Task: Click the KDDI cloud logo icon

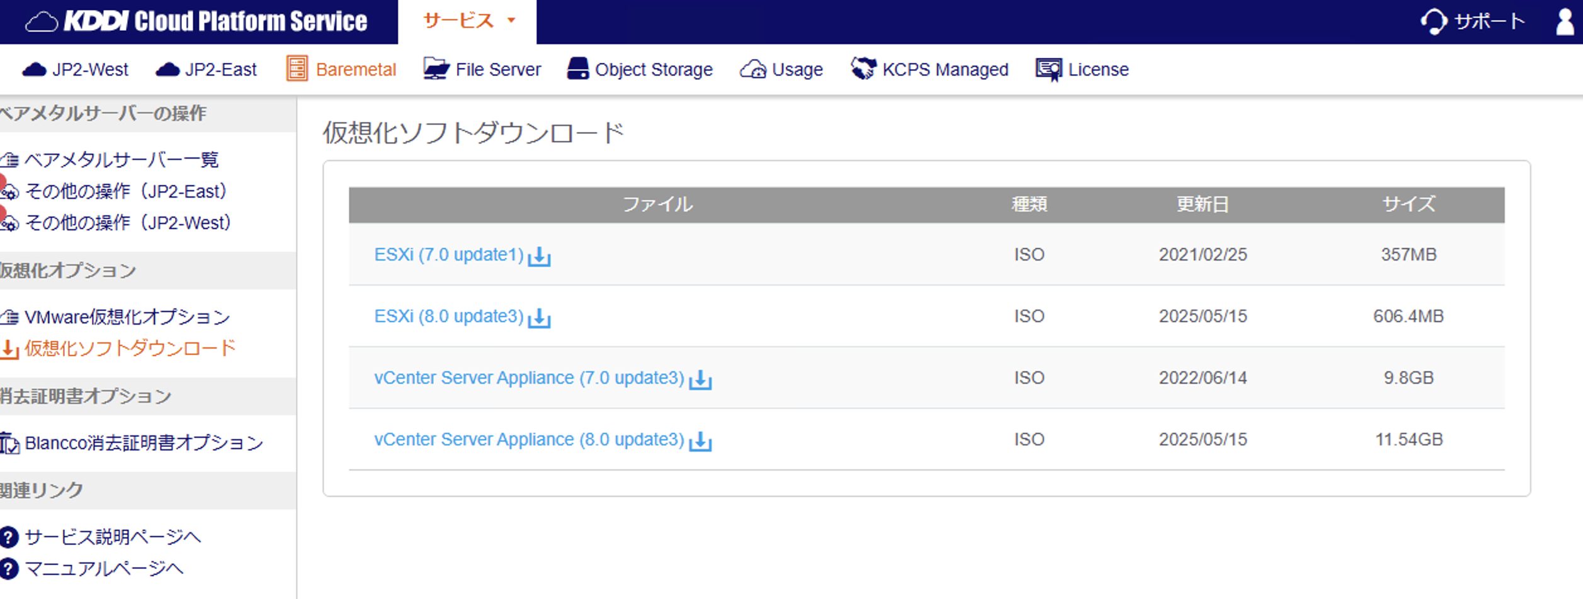Action: coord(42,22)
